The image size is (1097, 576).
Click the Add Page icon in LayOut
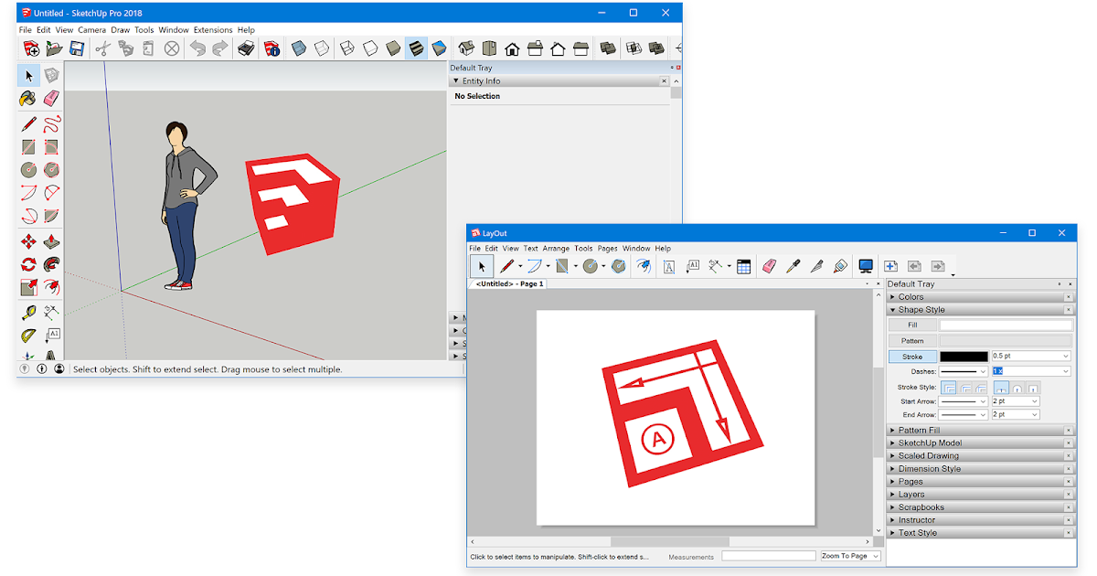(x=890, y=266)
